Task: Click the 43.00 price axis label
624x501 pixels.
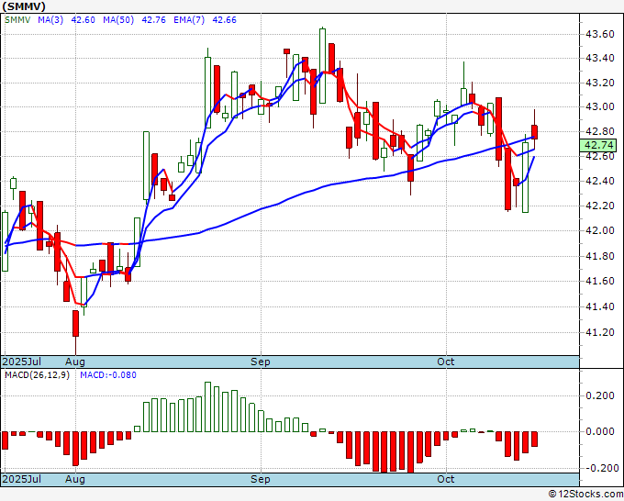Action: pos(599,107)
